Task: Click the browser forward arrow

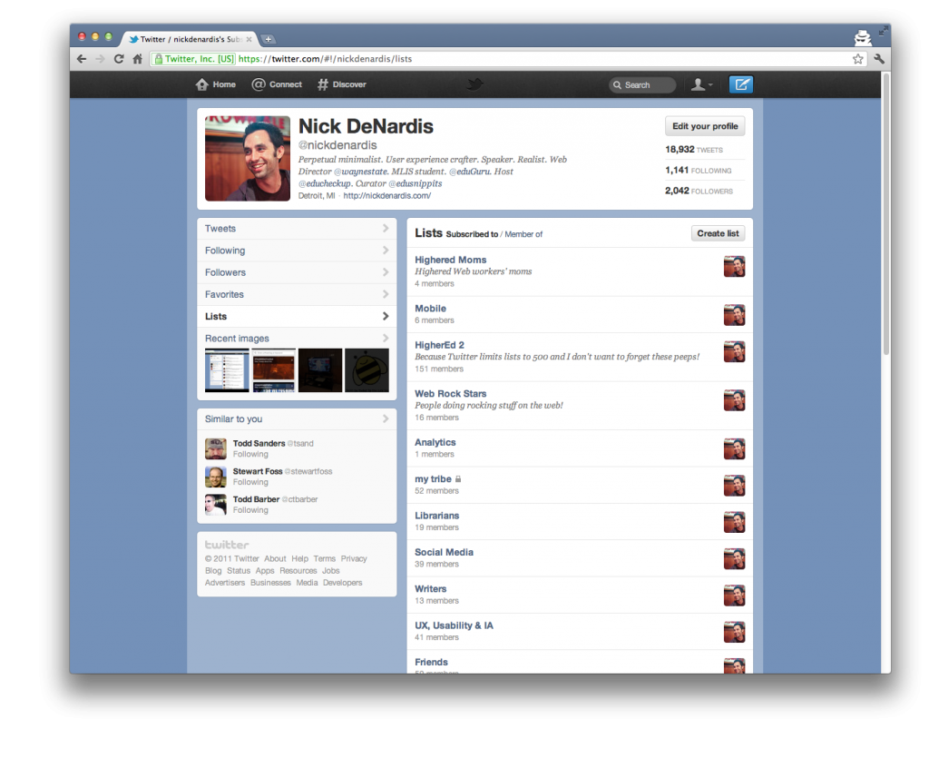Action: 100,59
